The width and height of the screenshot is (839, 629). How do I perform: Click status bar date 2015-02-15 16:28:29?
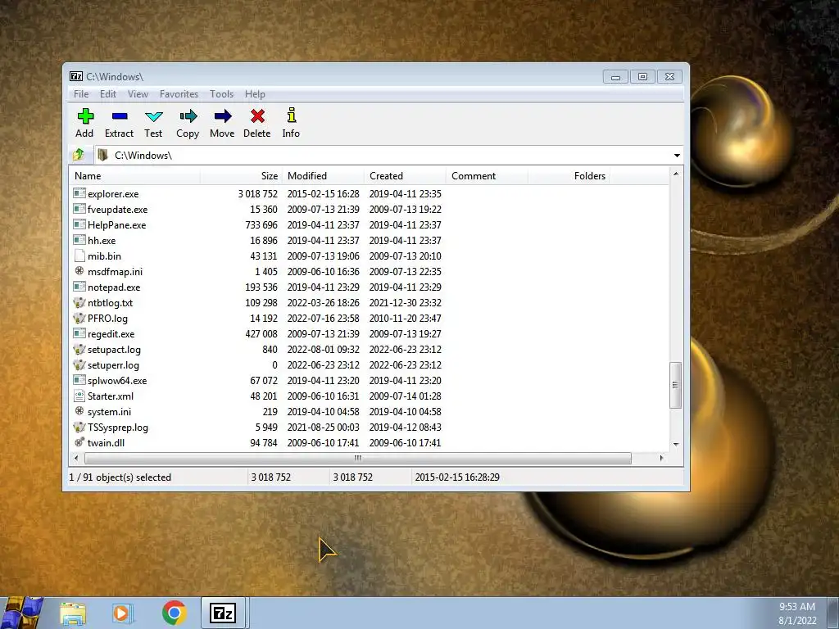click(457, 477)
